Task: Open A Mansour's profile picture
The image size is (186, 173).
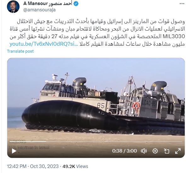Action: (x=13, y=7)
